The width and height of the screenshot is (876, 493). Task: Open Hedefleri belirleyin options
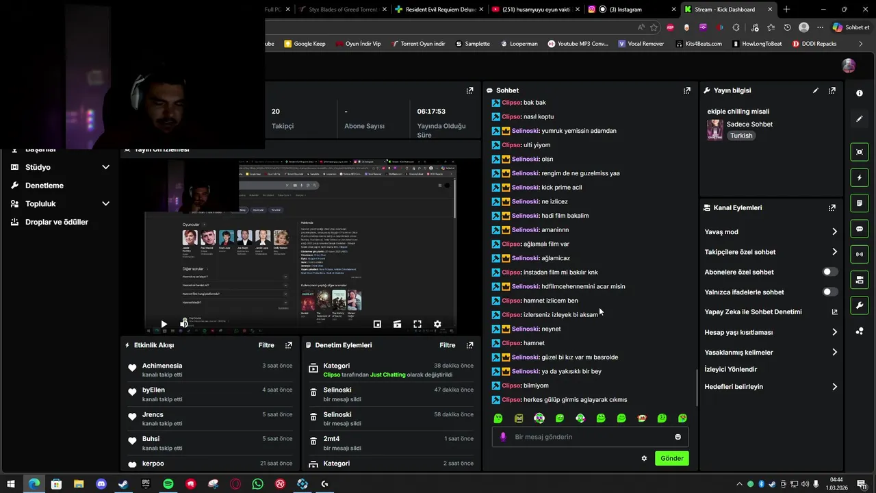(x=771, y=386)
